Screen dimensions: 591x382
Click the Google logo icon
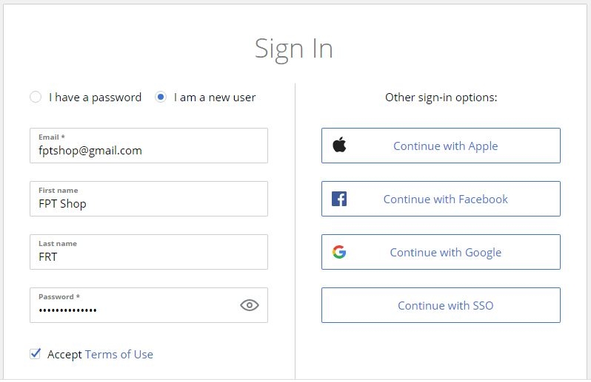(x=339, y=252)
